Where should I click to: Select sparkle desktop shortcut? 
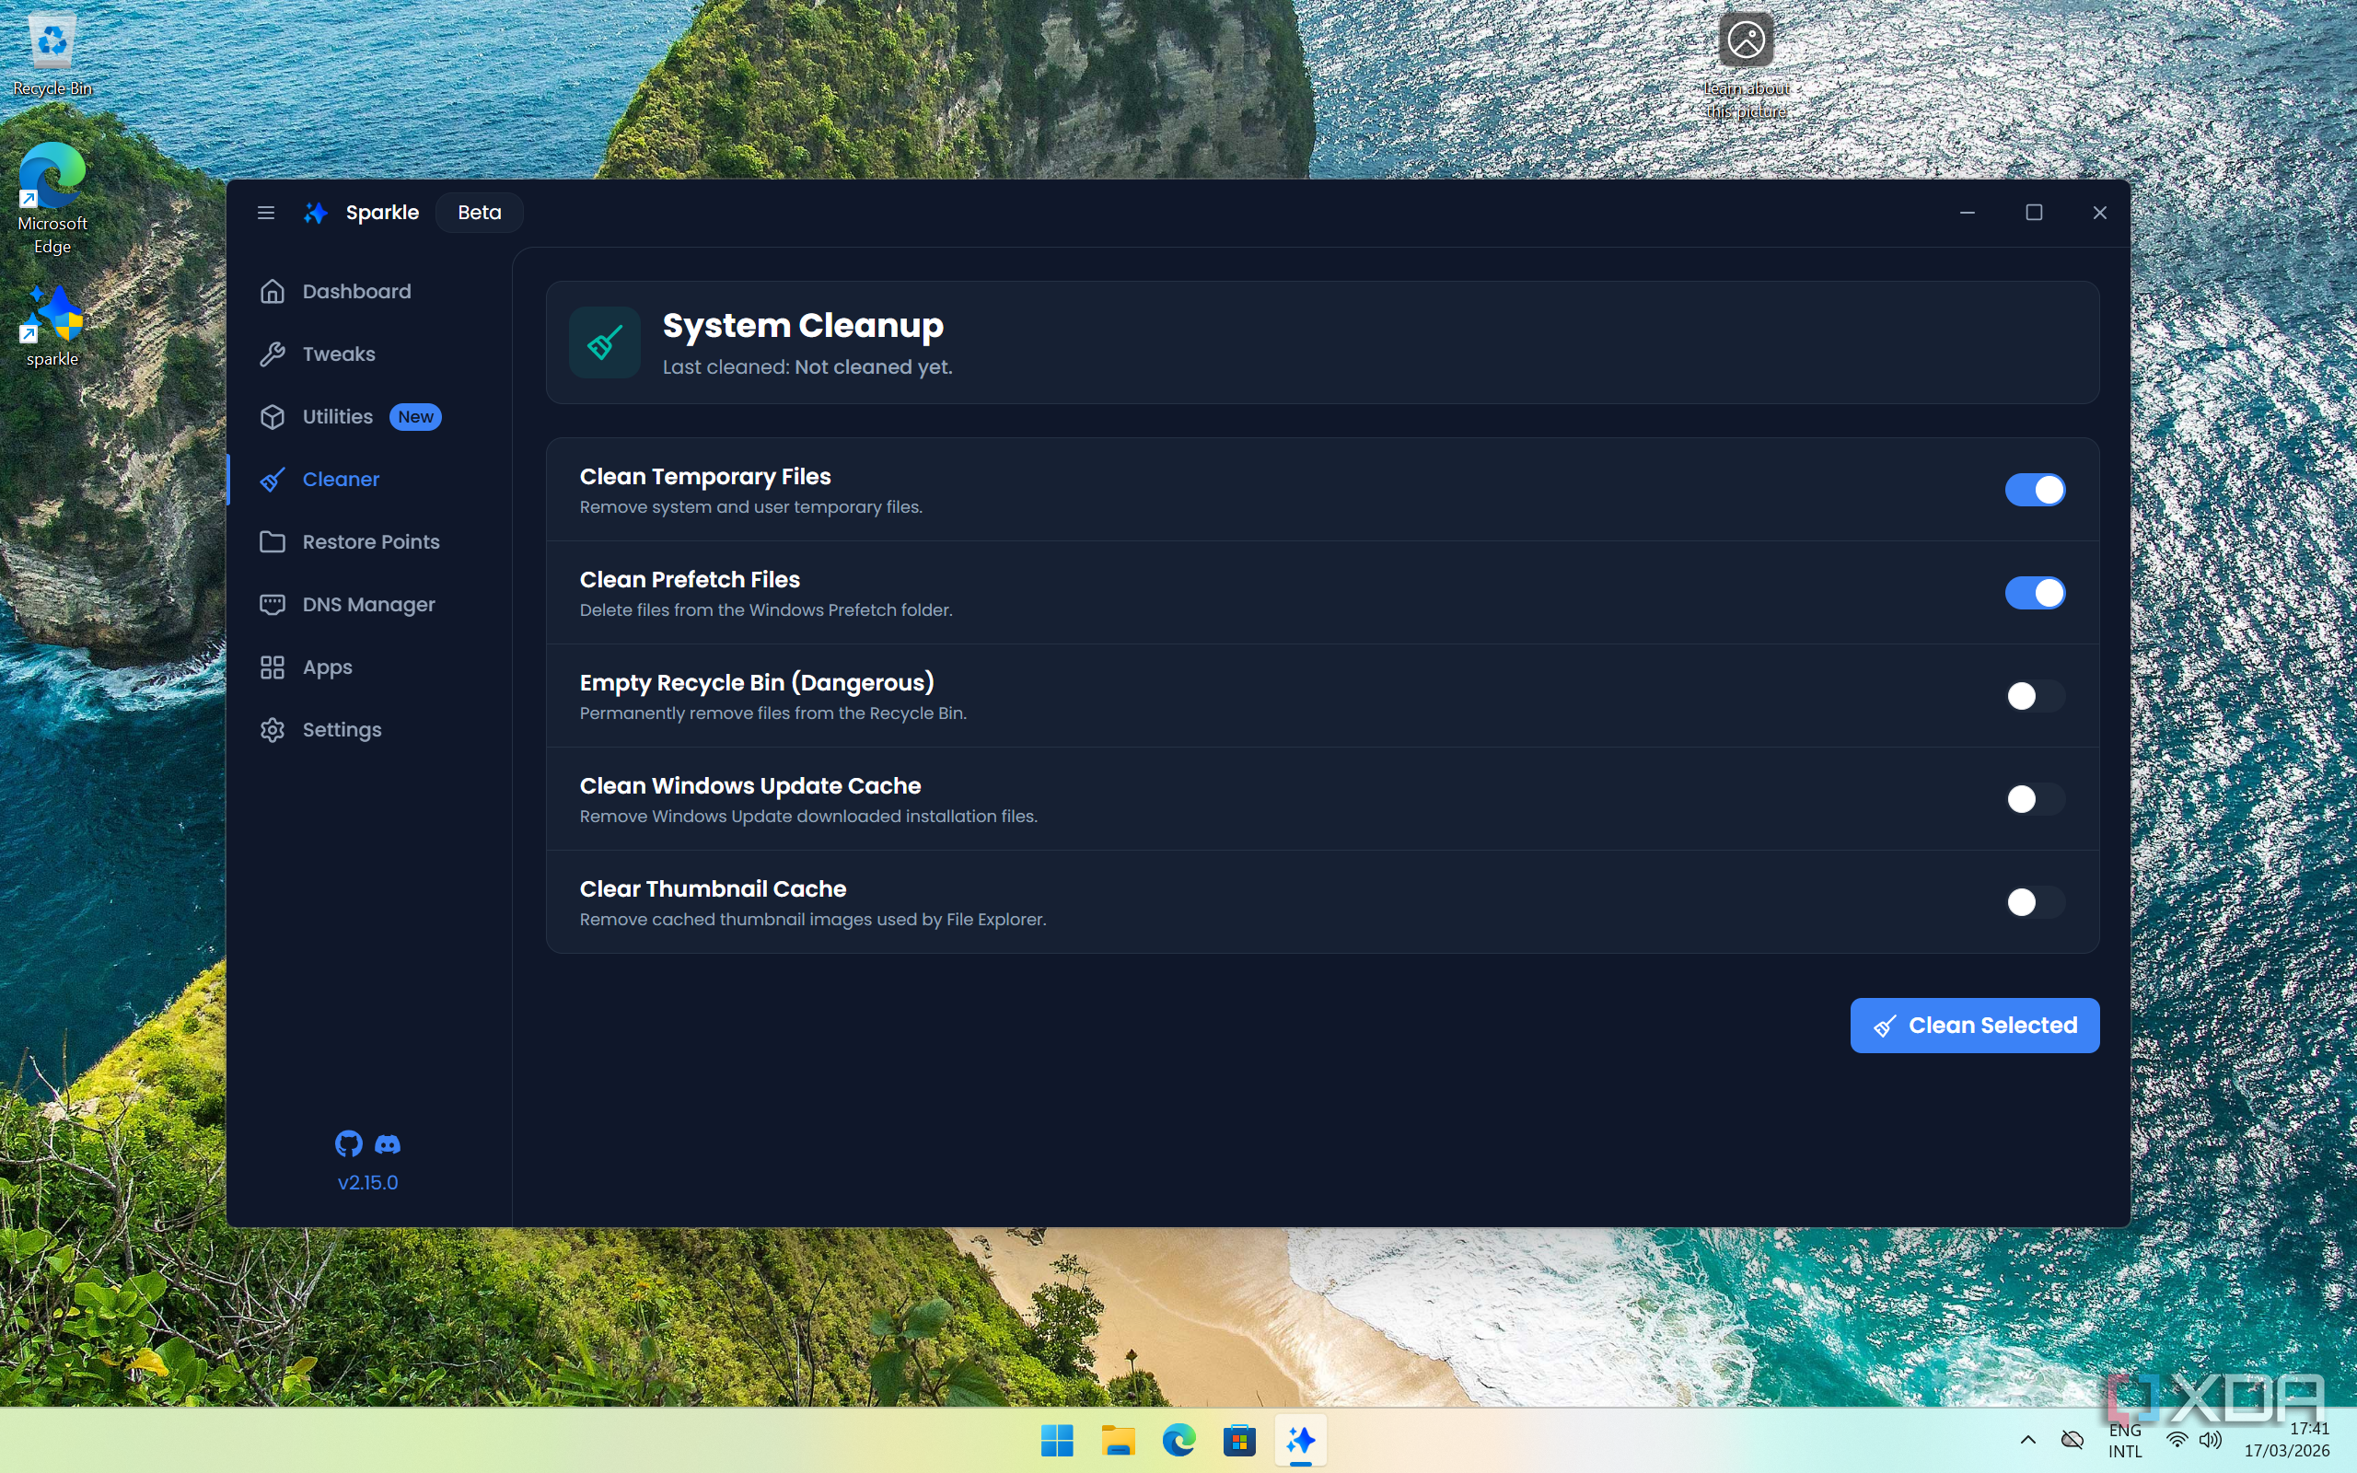pos(52,326)
